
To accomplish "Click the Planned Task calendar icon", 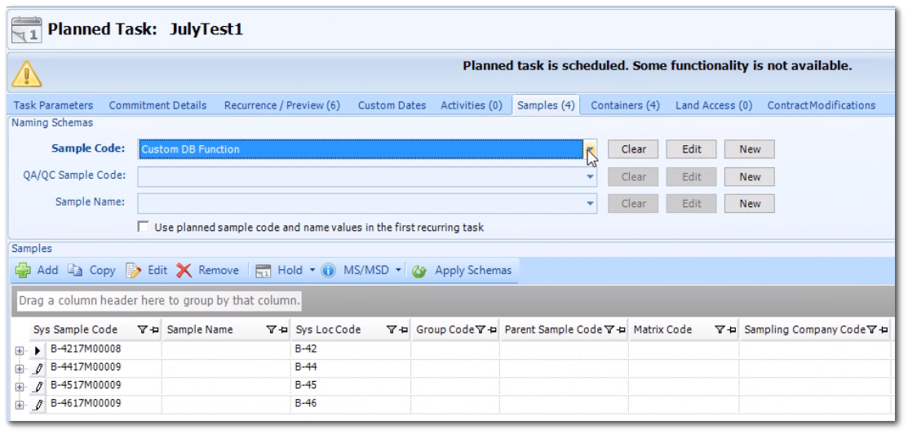I will [x=26, y=30].
